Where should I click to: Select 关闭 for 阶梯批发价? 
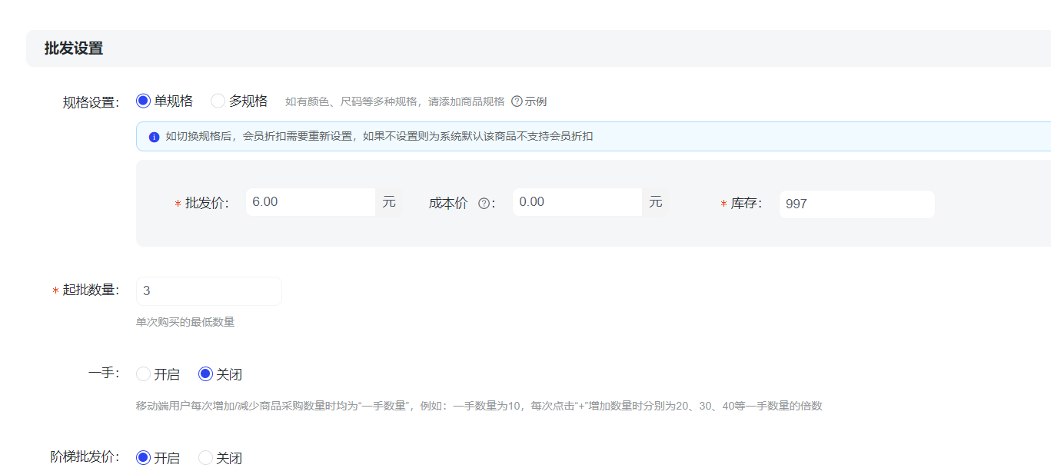205,458
